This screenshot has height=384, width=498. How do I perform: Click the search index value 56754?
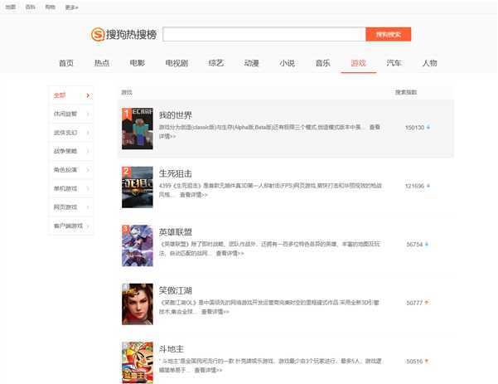coord(414,245)
